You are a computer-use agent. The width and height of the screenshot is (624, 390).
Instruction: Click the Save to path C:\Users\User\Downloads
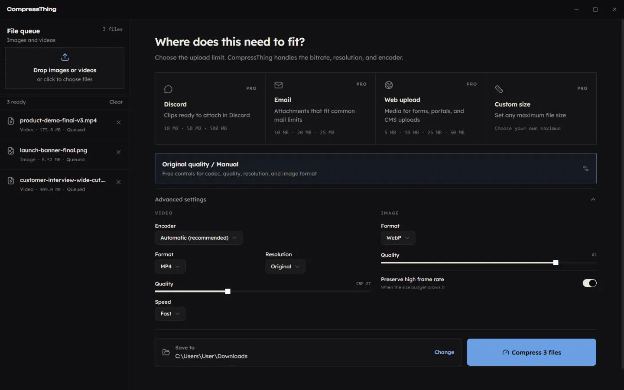click(211, 356)
